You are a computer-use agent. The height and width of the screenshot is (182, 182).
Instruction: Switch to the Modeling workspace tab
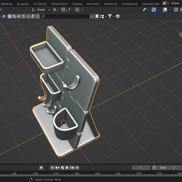click(x=6, y=4)
